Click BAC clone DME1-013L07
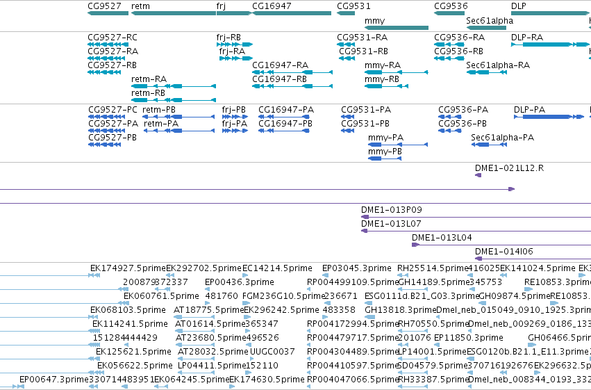The width and height of the screenshot is (591, 390). (476, 231)
